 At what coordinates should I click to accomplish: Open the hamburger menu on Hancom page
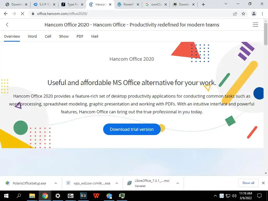(x=255, y=25)
